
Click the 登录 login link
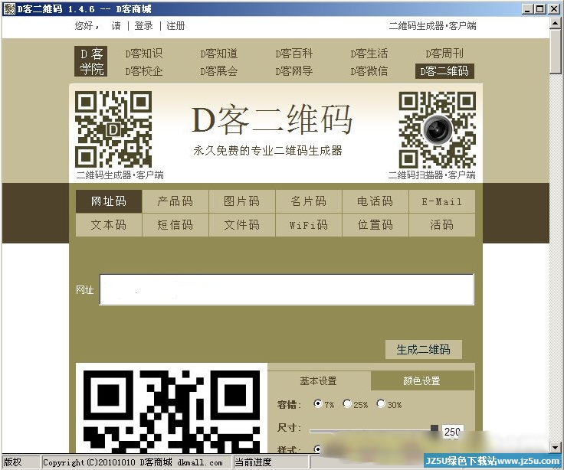coord(143,26)
